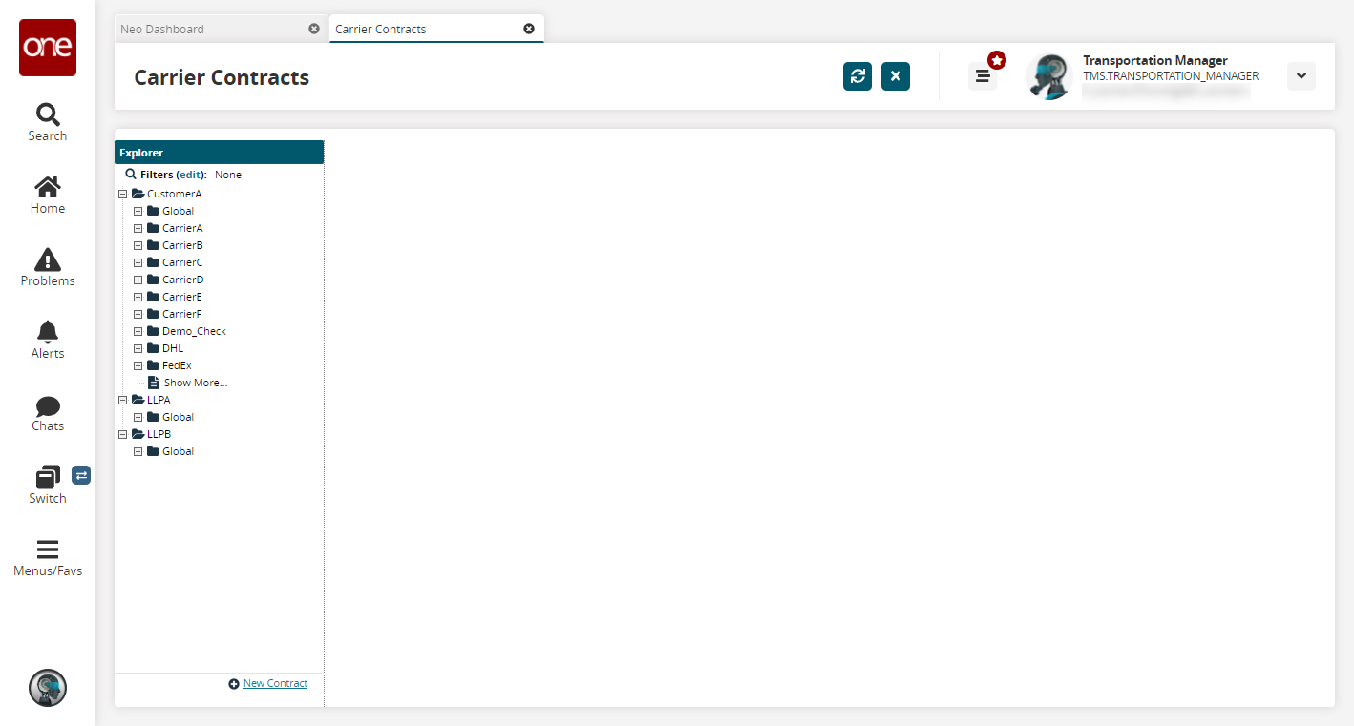1354x726 pixels.
Task: Expand the CarrierE folder
Action: (138, 297)
